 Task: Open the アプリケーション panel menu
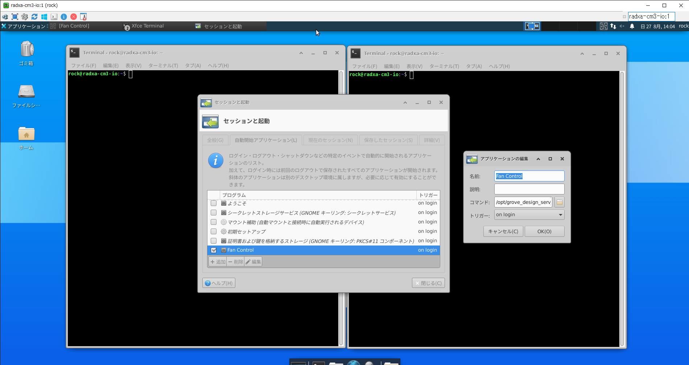24,26
